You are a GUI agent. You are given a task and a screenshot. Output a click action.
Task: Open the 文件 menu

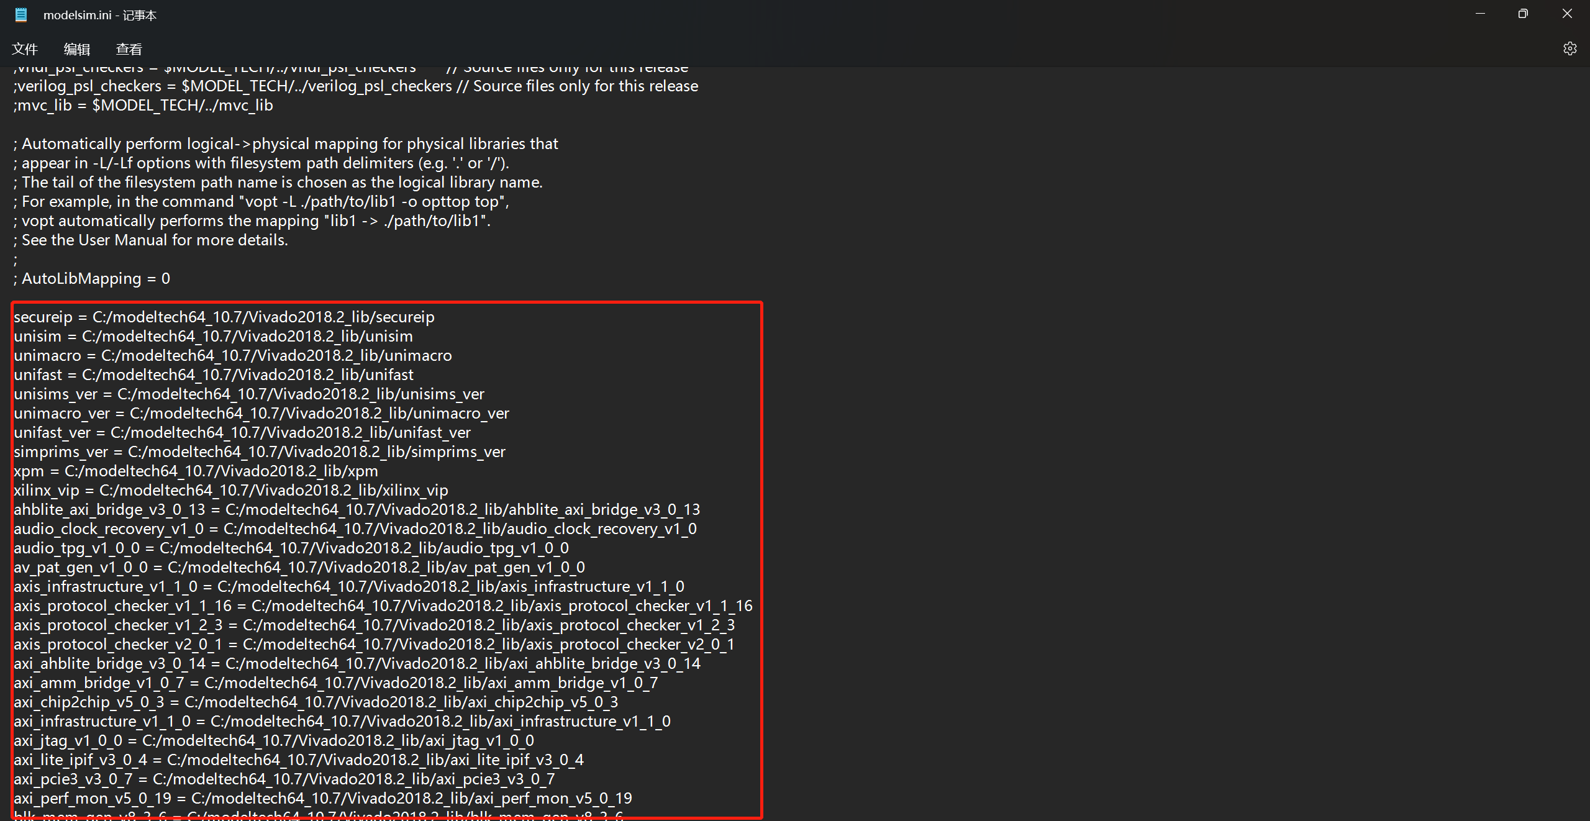[x=25, y=49]
